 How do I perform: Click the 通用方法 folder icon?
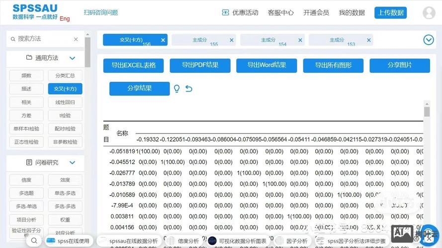click(29, 58)
